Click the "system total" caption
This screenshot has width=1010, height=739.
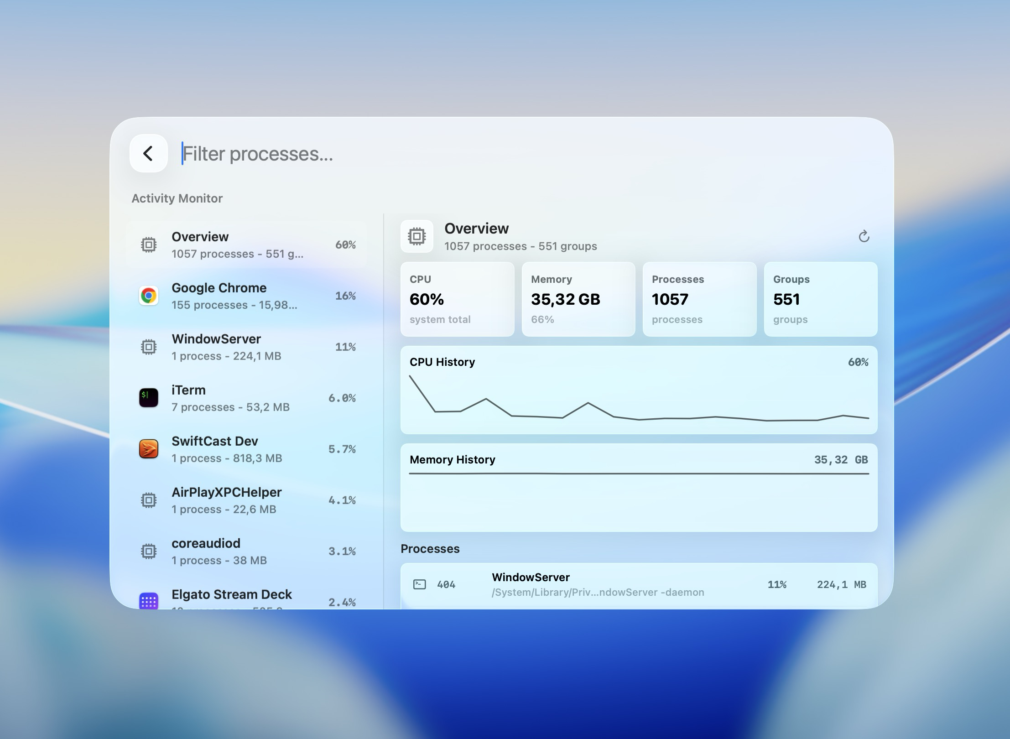pos(440,320)
